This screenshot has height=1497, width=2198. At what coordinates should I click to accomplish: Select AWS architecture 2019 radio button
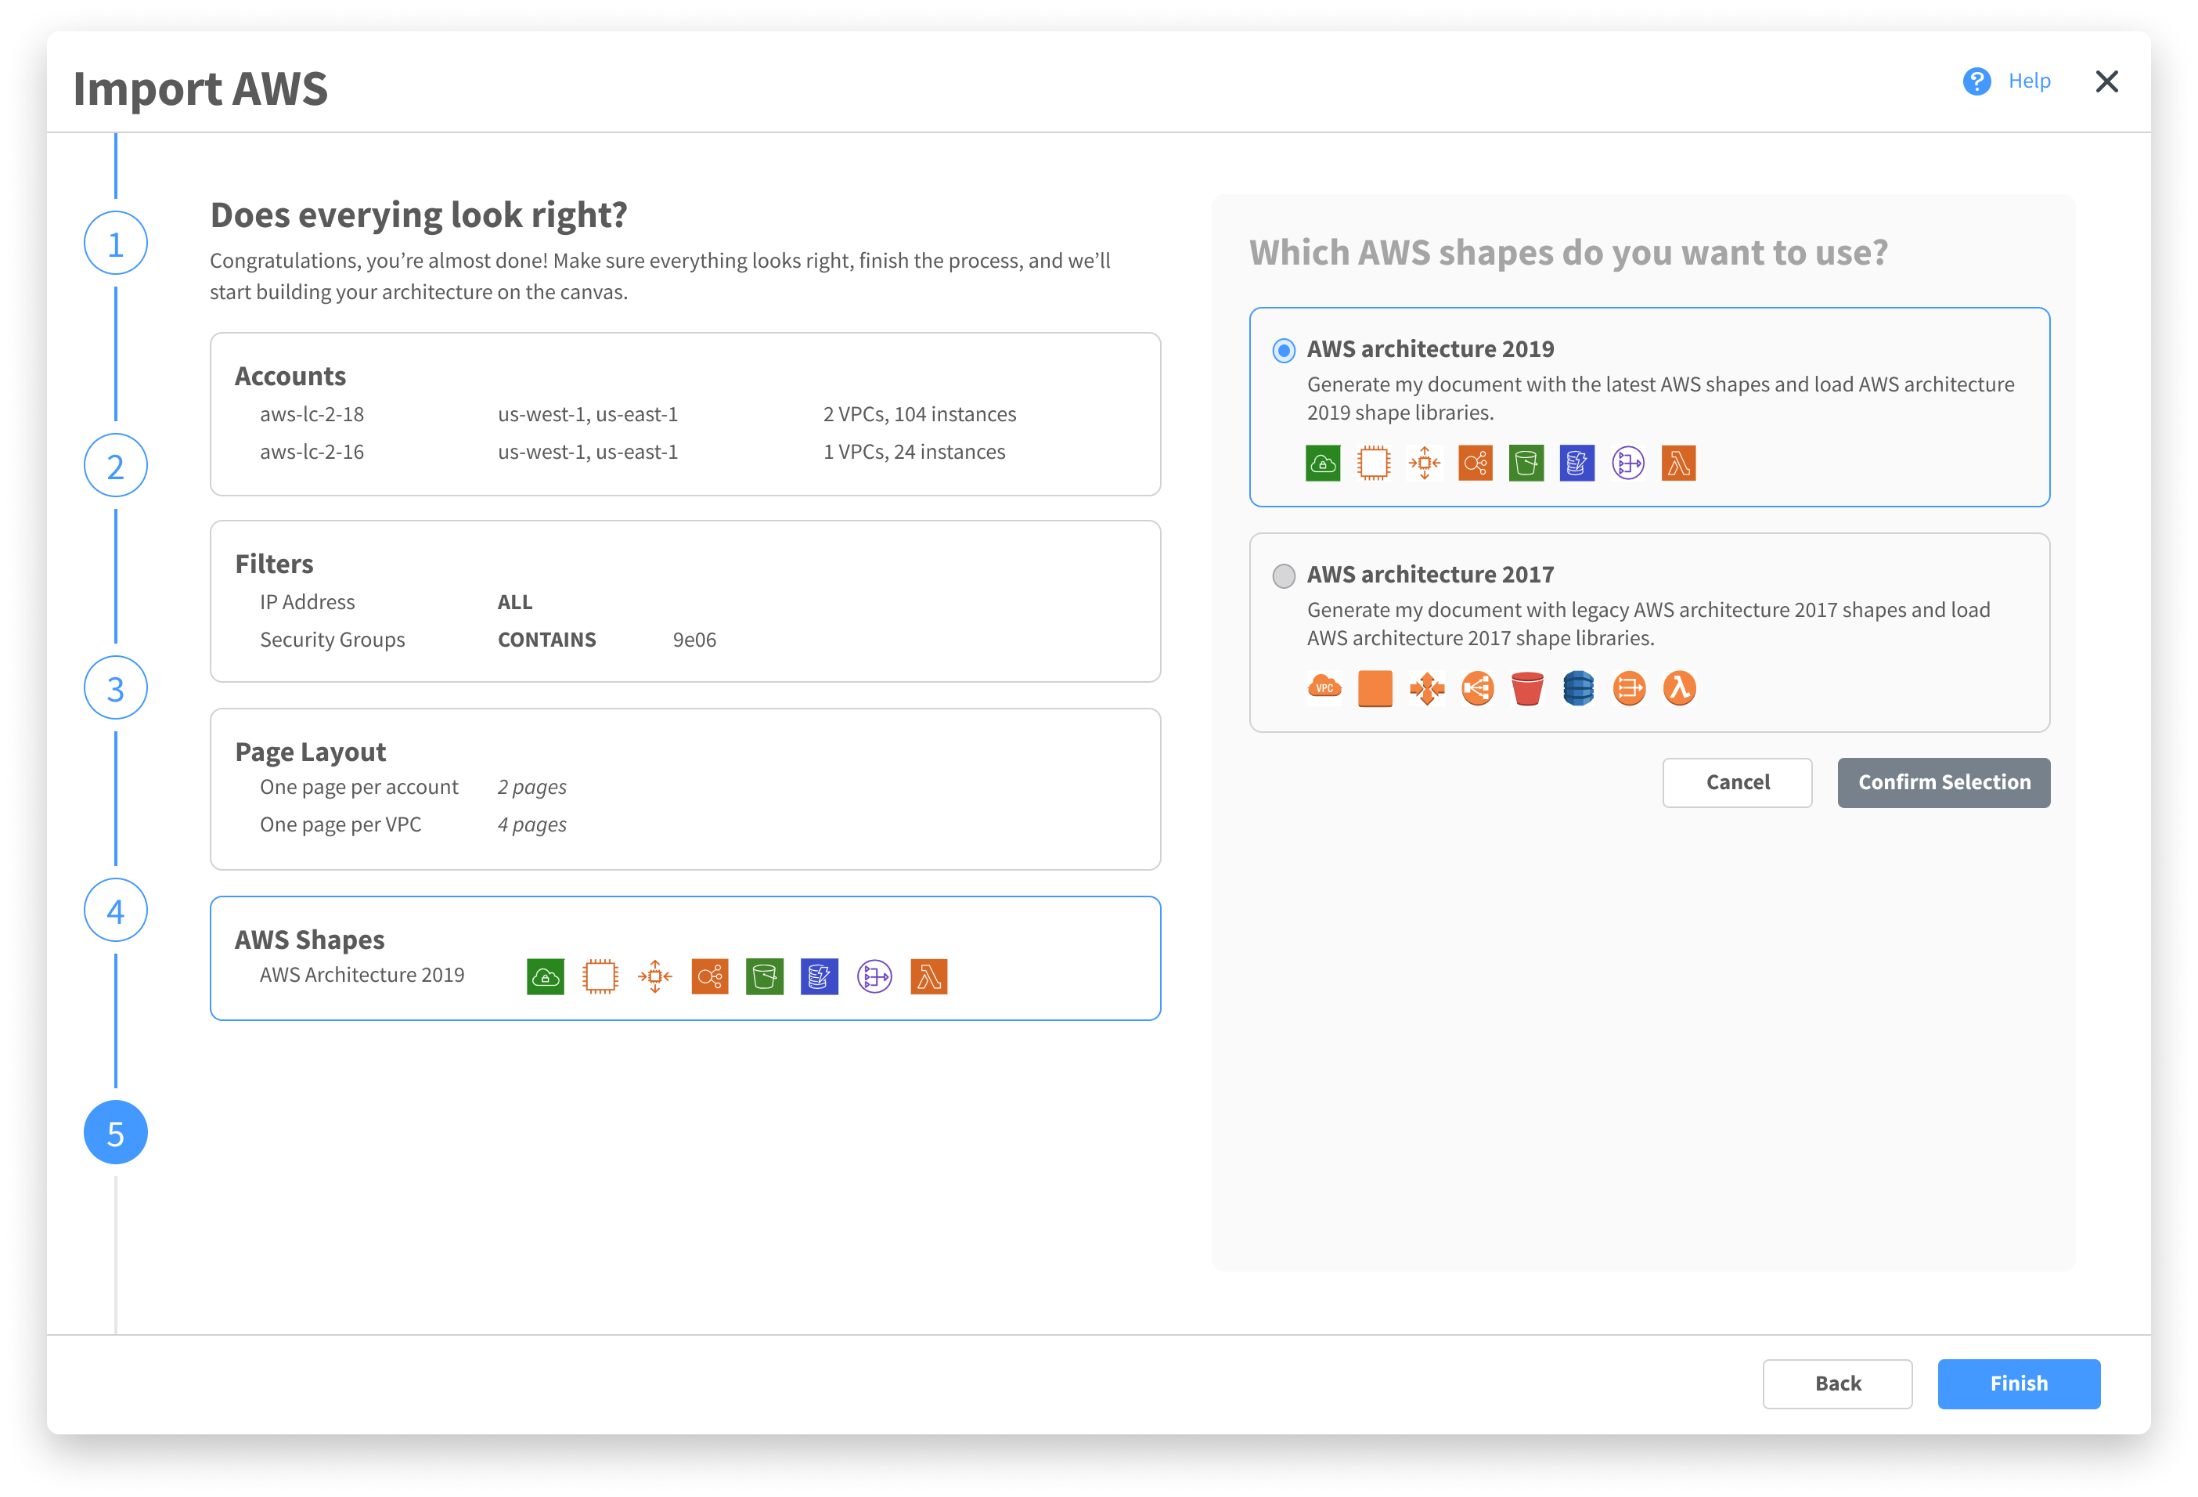[x=1284, y=351]
